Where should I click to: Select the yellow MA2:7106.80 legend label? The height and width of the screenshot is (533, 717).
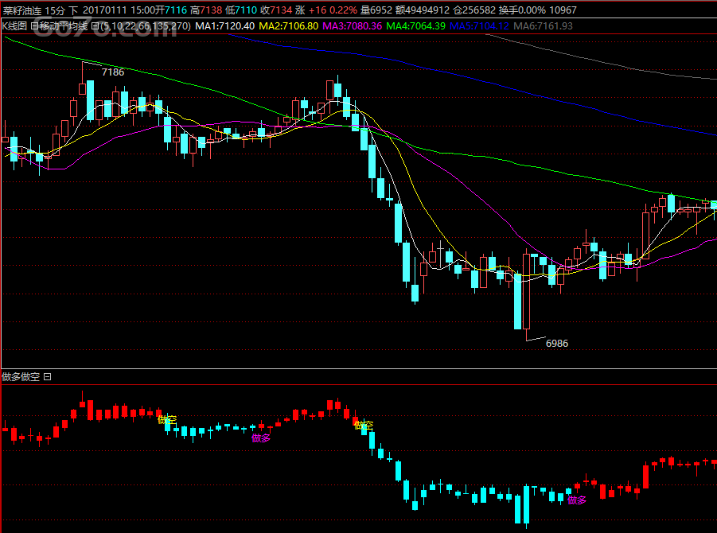pyautogui.click(x=289, y=26)
